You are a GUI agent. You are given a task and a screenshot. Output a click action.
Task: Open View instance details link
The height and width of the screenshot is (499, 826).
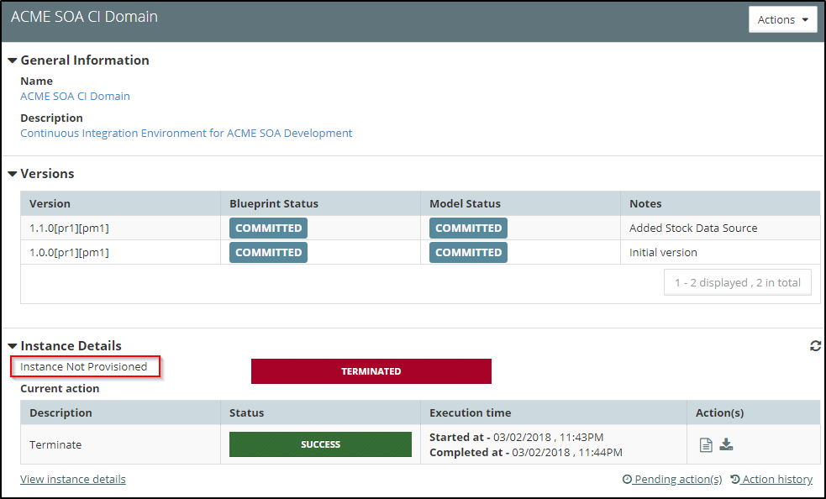click(73, 479)
